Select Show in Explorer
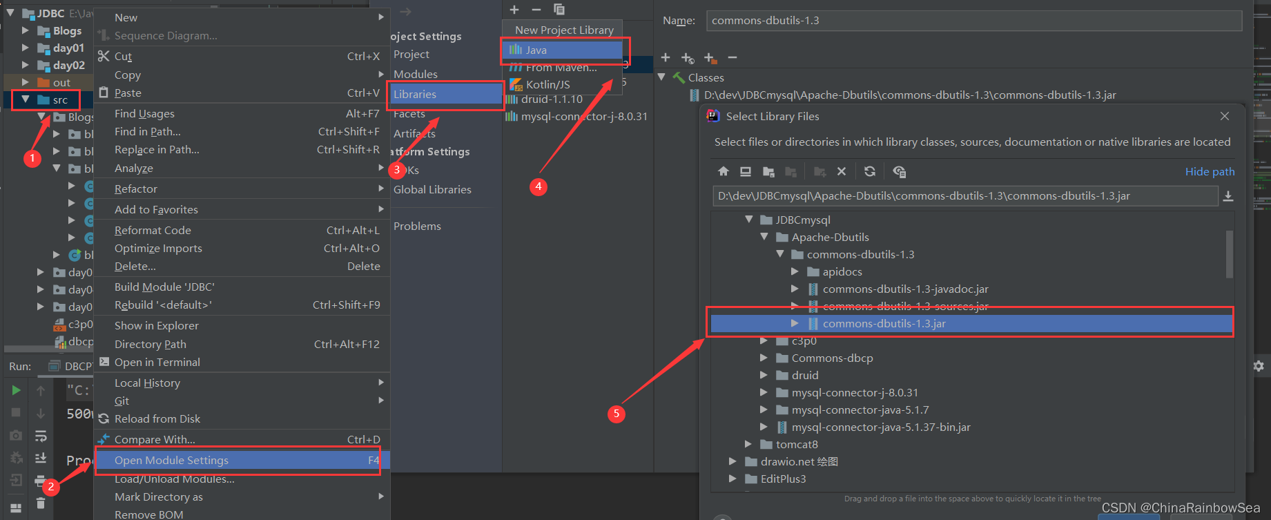1271x520 pixels. pyautogui.click(x=242, y=325)
